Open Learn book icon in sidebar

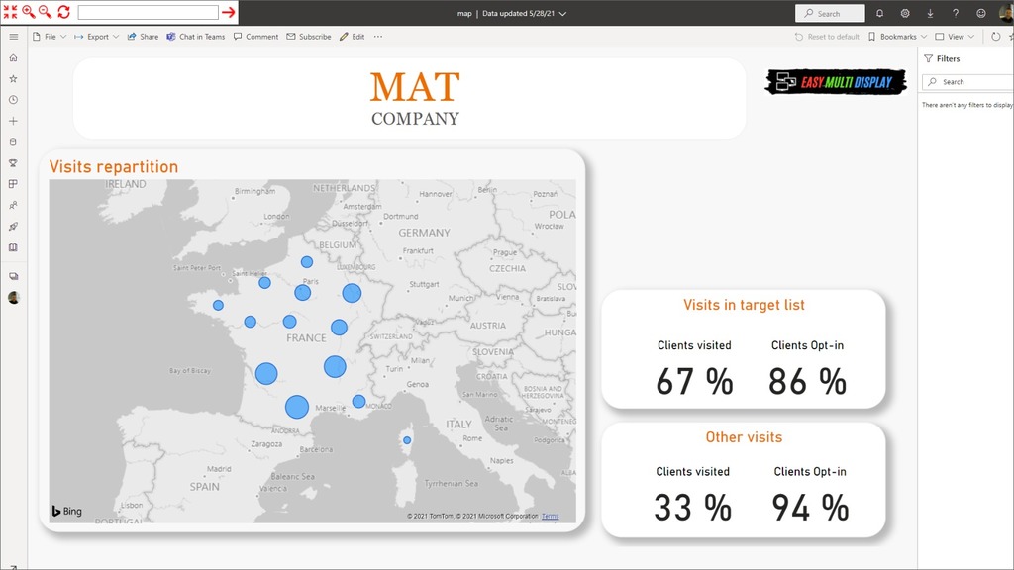(13, 247)
